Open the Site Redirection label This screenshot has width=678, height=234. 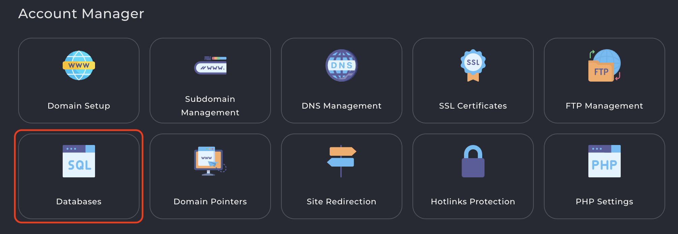[x=342, y=202]
